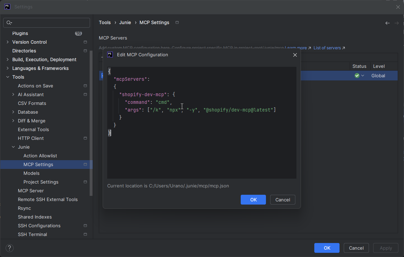Select Project Settings under Junie
Viewport: 404px width, 257px height.
(x=41, y=182)
